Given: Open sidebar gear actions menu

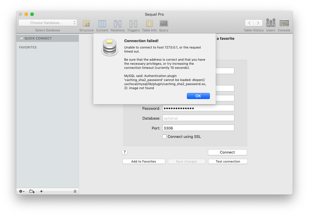Looking at the screenshot, I should 22,191.
